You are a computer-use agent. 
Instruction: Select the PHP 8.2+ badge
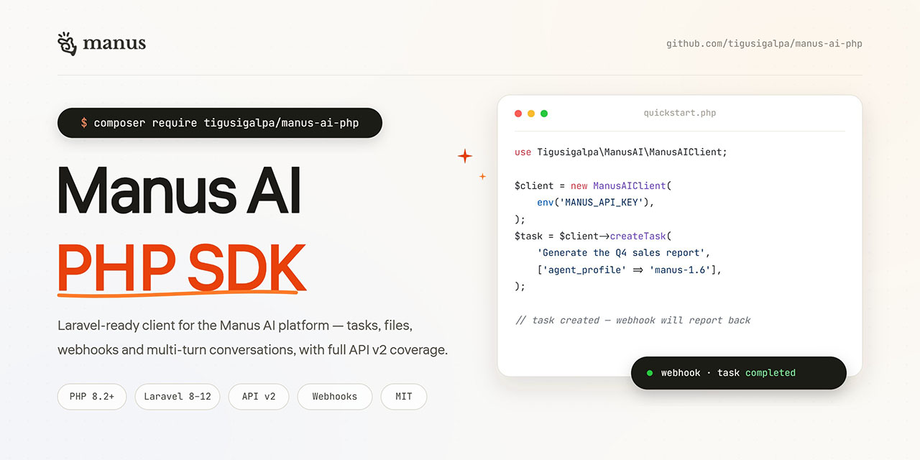tap(92, 397)
